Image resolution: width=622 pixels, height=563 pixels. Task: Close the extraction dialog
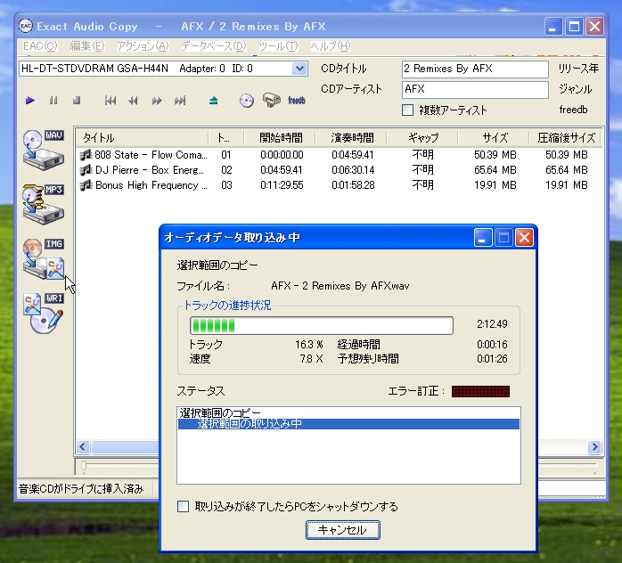[524, 238]
